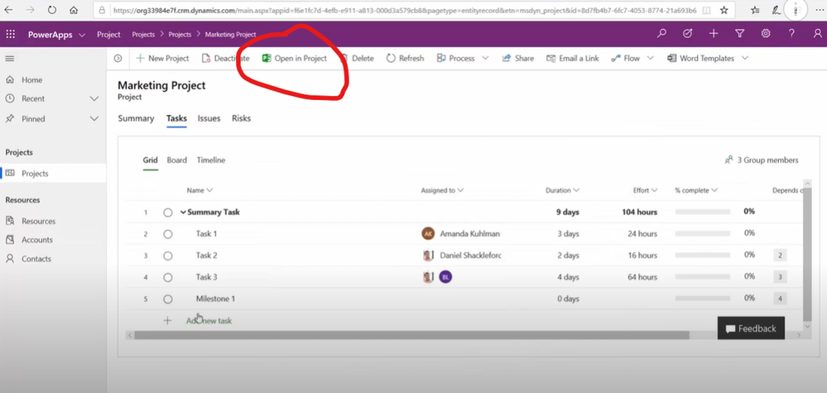Switch to the Summary tab

(136, 118)
